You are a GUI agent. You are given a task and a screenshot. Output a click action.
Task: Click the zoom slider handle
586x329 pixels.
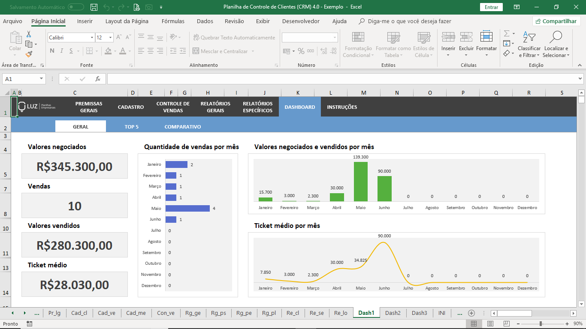click(x=541, y=324)
